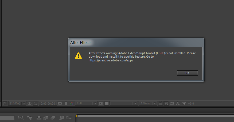Open the 1 View layout dropdown
Image resolution: width=234 pixels, height=122 pixels.
click(x=148, y=103)
